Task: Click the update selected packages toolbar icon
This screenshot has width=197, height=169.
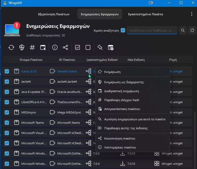Action: pos(11,48)
